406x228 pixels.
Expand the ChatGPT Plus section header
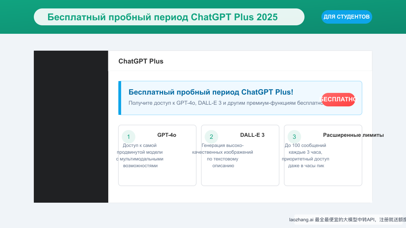pyautogui.click(x=141, y=61)
